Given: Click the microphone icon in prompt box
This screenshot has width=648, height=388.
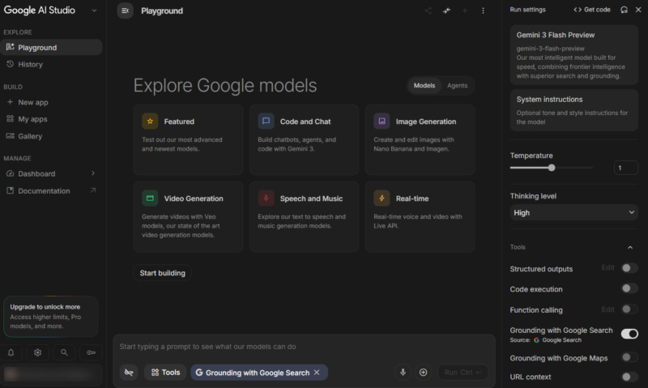Looking at the screenshot, I should click(x=403, y=373).
